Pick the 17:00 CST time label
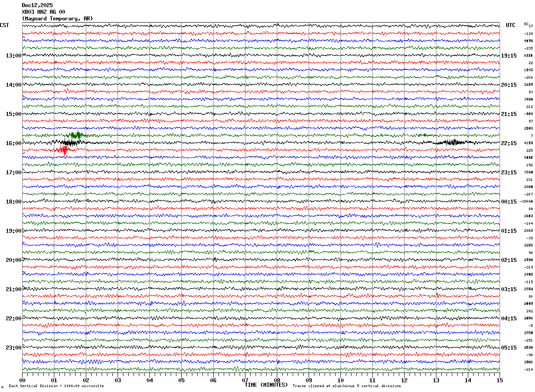Viewport: 535px width, 392px height. pyautogui.click(x=14, y=173)
